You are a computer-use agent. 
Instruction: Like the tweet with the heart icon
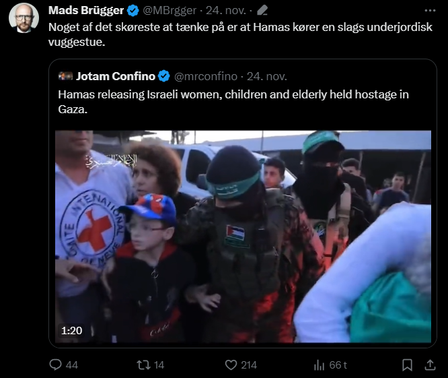click(x=231, y=365)
